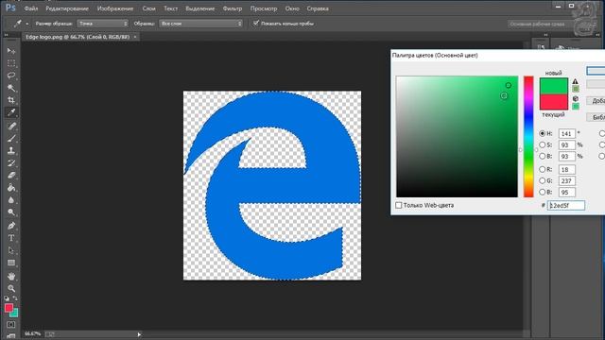
Task: Select the Rectangle shape tool
Action: click(11, 263)
